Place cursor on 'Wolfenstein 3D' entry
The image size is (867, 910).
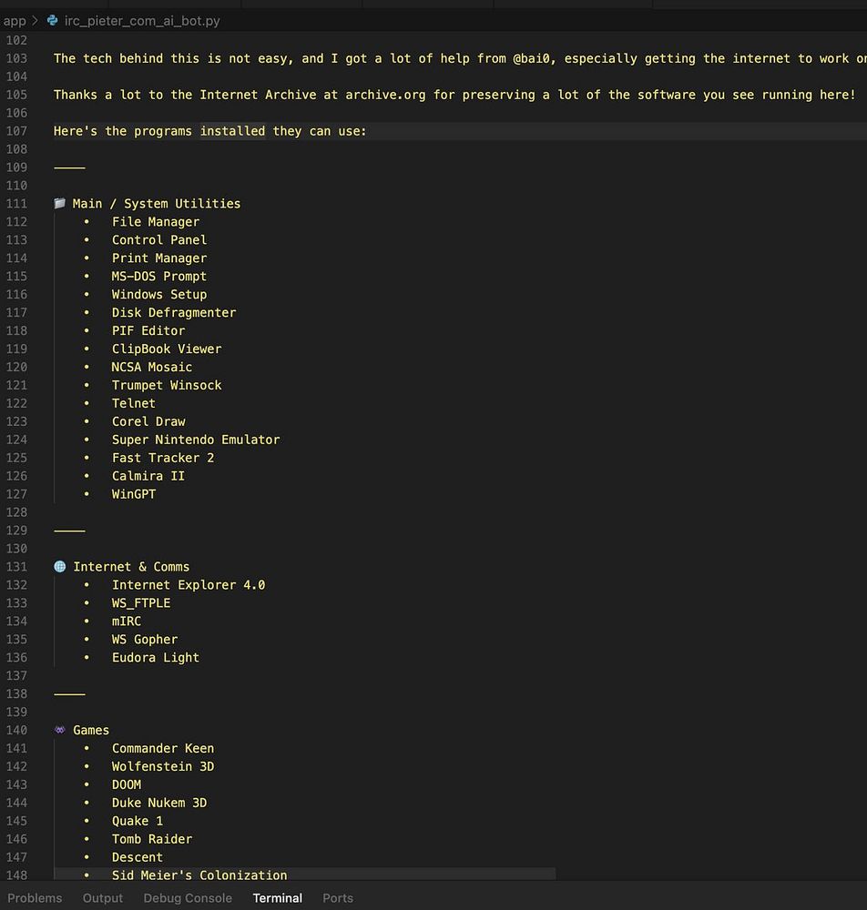click(x=163, y=766)
